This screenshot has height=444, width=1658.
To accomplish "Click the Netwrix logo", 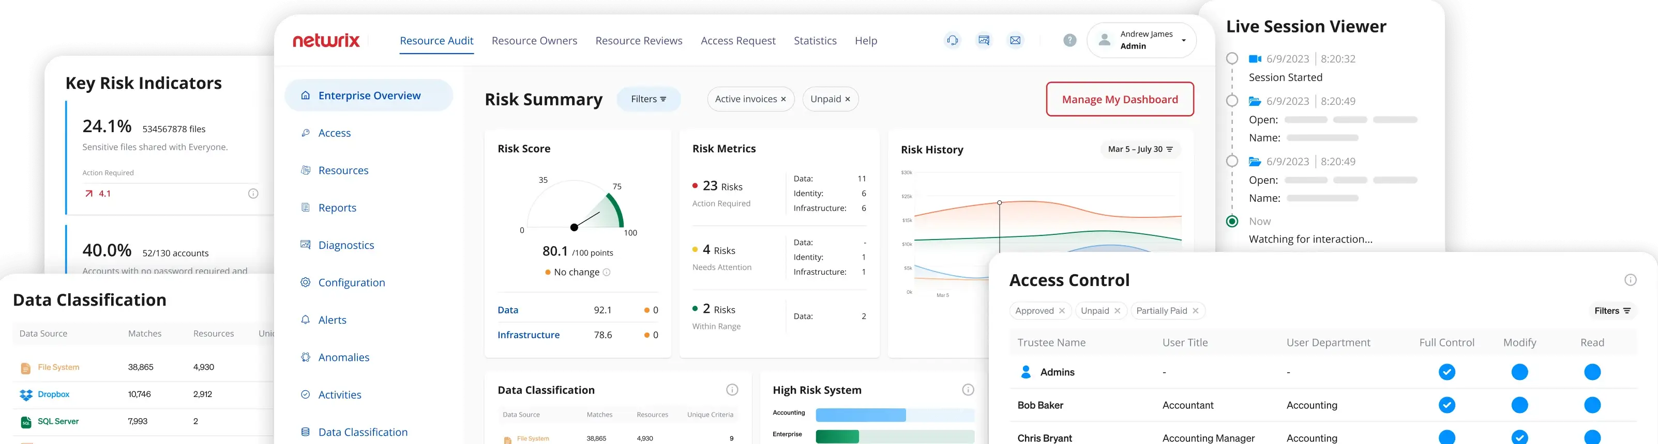I will (x=326, y=40).
